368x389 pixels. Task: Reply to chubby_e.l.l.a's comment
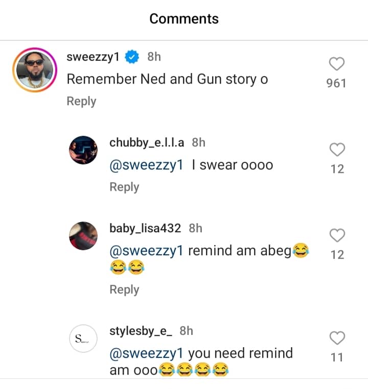(x=124, y=187)
